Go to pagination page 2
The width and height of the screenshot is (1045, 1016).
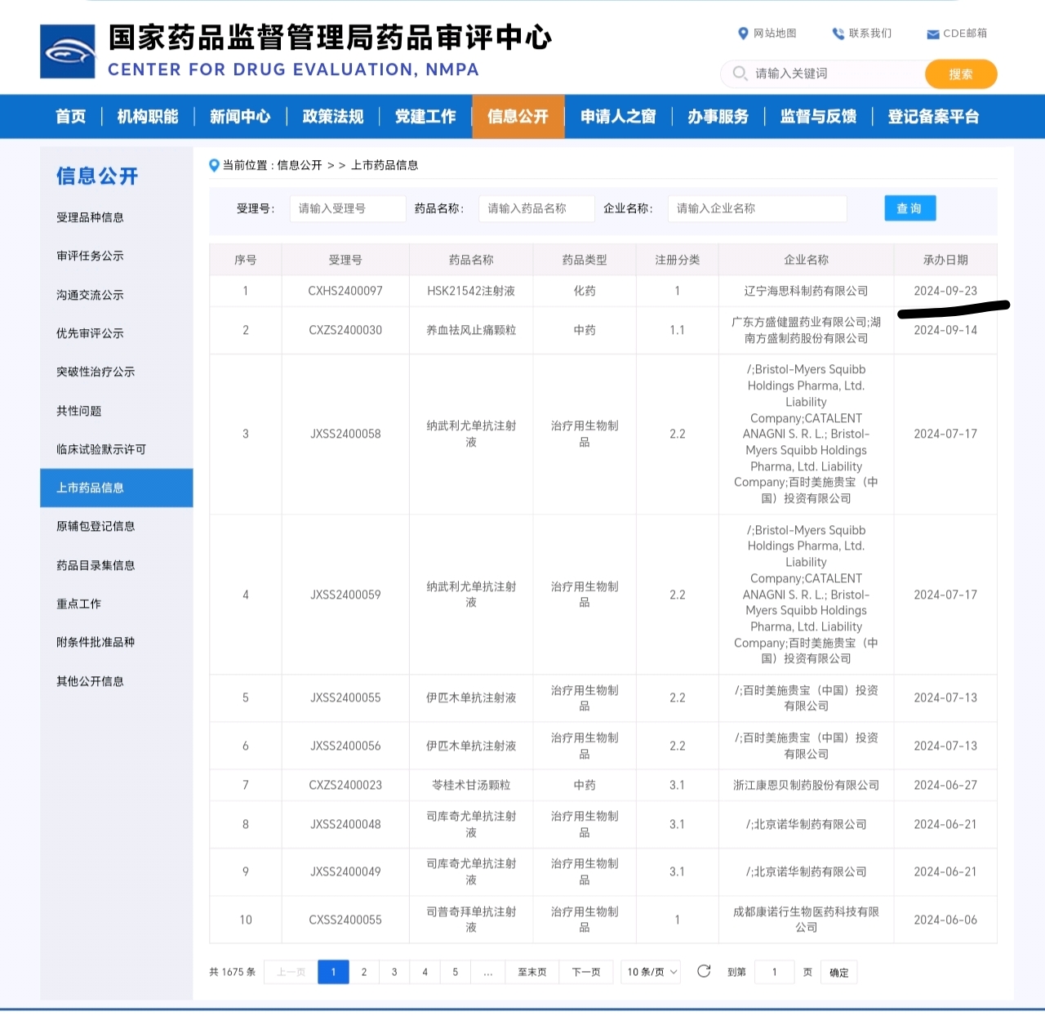point(364,972)
